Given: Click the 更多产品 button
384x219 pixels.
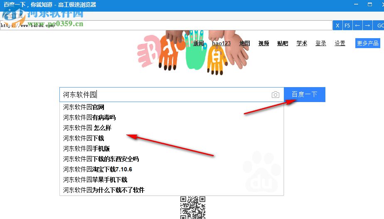Looking at the screenshot, I should (368, 43).
